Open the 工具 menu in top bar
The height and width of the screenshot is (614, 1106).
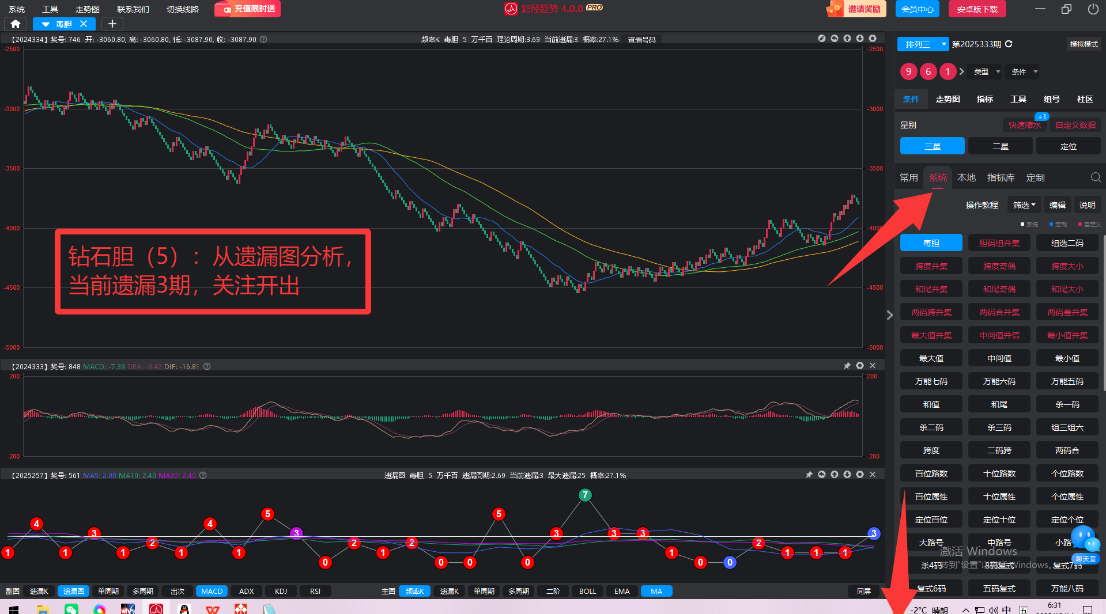coord(50,9)
